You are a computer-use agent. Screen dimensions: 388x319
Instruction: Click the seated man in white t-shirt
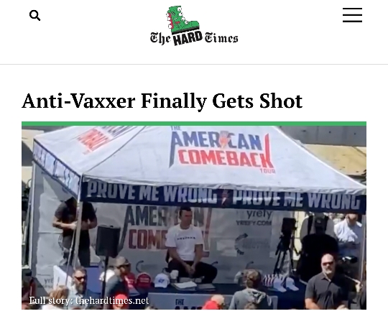click(x=188, y=246)
